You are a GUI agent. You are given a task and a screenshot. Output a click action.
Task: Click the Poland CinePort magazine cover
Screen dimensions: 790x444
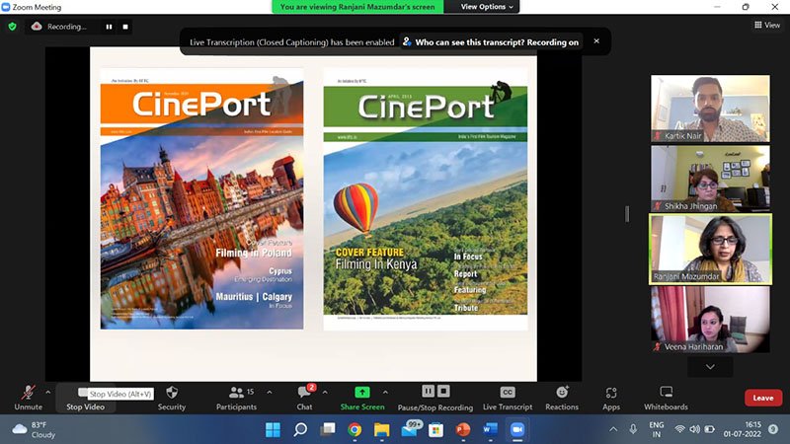[202, 198]
